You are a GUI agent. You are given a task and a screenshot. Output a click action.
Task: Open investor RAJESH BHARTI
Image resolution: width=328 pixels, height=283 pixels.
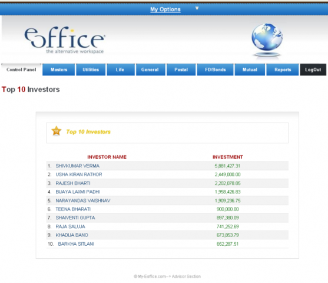click(73, 183)
